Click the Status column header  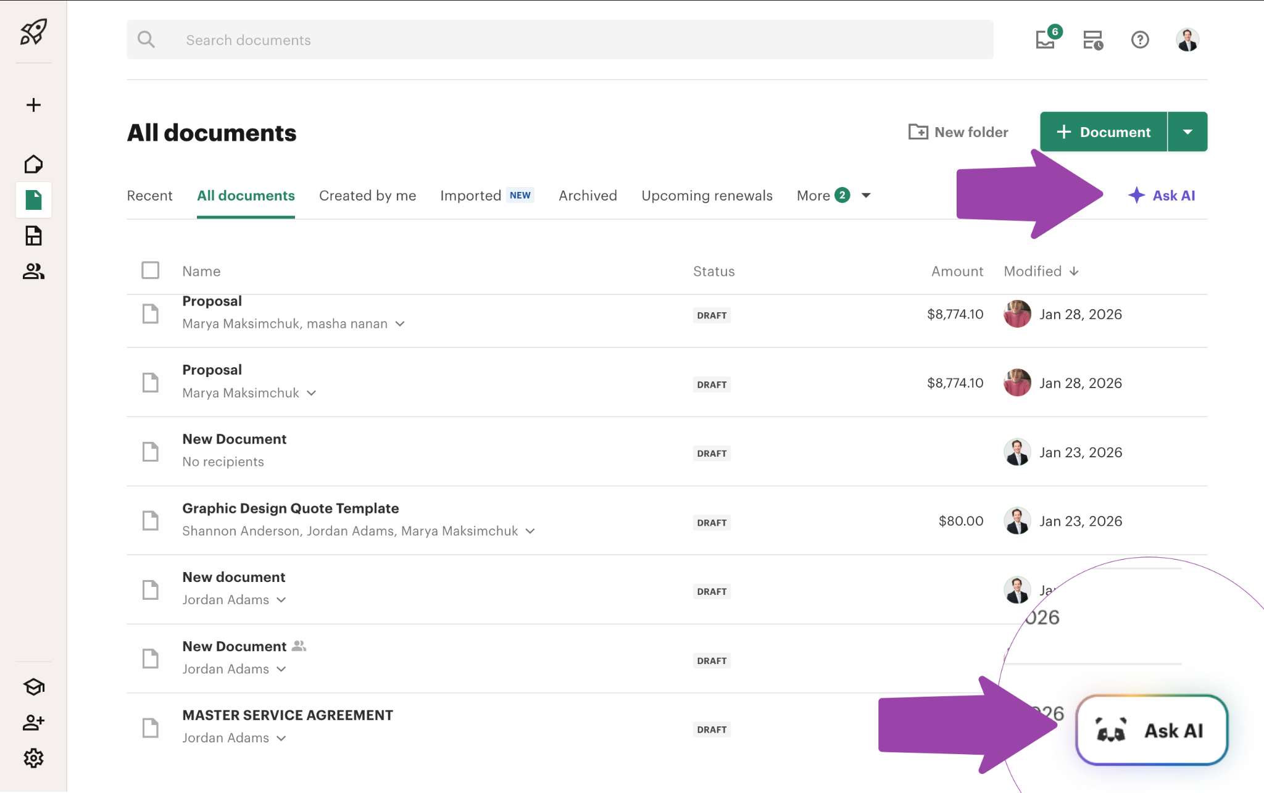[713, 272]
